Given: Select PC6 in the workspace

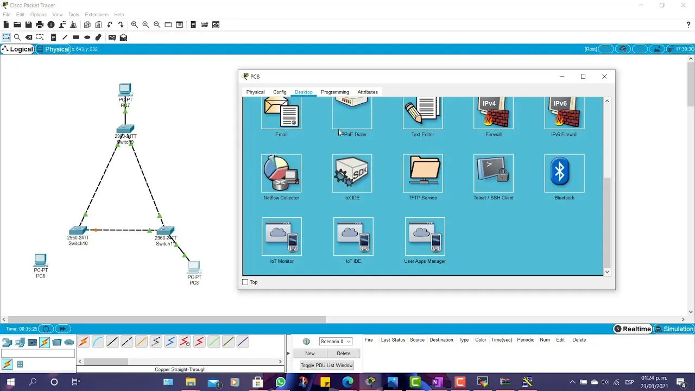Looking at the screenshot, I should 40,260.
